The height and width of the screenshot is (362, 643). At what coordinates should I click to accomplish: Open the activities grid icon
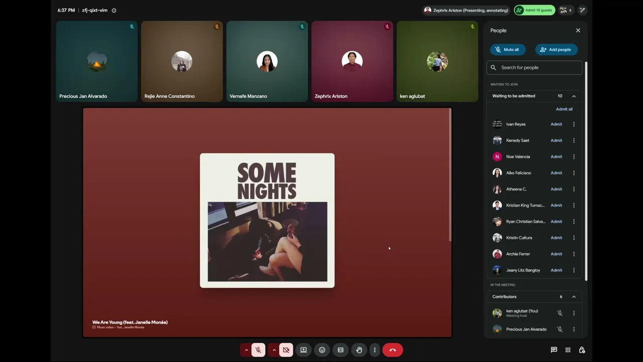[x=568, y=350]
